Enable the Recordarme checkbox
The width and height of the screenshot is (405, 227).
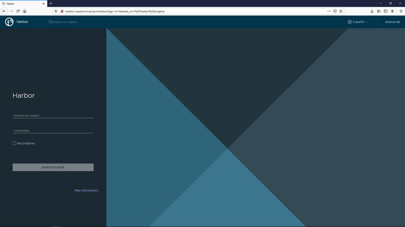(x=14, y=143)
